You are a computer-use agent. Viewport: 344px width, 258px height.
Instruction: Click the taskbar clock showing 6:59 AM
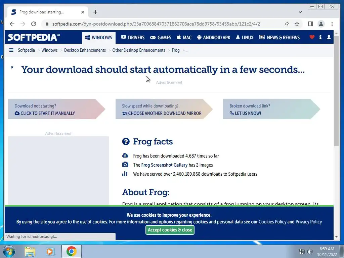[x=327, y=252]
